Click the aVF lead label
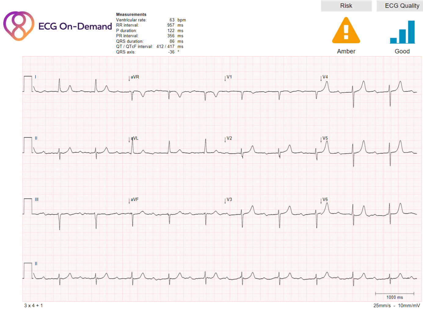 pos(134,200)
